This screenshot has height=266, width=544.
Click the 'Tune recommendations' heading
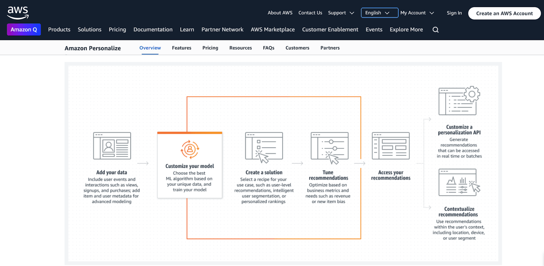[328, 175]
